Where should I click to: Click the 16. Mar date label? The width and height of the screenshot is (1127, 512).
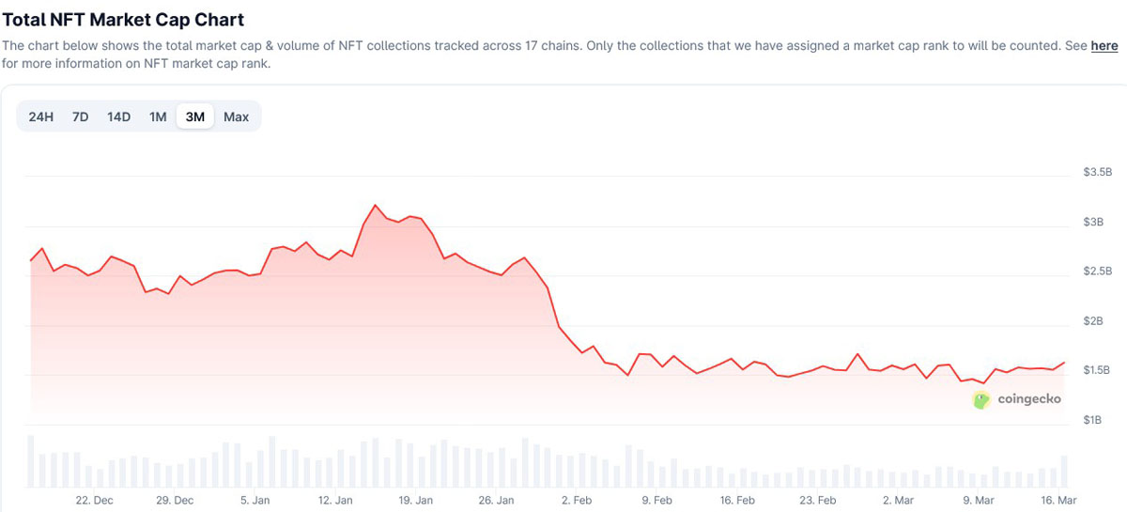point(1059,501)
